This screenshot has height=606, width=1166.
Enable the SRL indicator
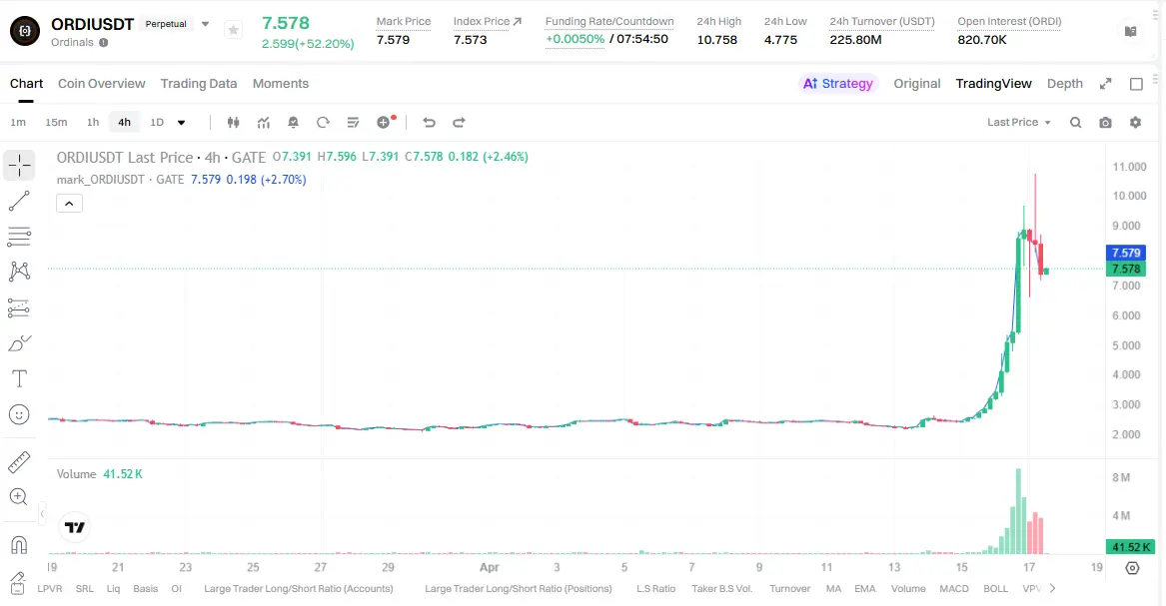click(x=85, y=588)
